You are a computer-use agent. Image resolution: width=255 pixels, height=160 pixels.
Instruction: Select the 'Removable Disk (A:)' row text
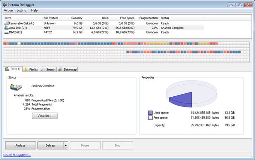(21, 23)
